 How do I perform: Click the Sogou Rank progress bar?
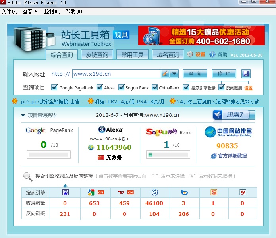click(168, 154)
